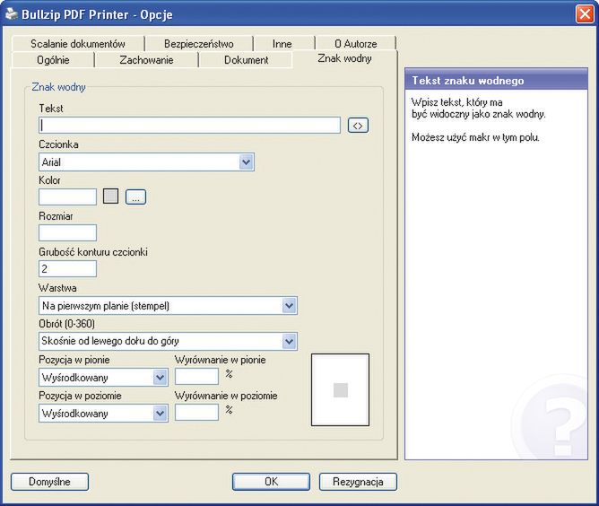Click the Domyślne defaults button
The image size is (599, 506).
pyautogui.click(x=49, y=482)
